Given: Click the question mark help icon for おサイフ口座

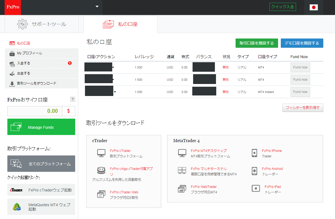Looking at the screenshot, I should [73, 99].
